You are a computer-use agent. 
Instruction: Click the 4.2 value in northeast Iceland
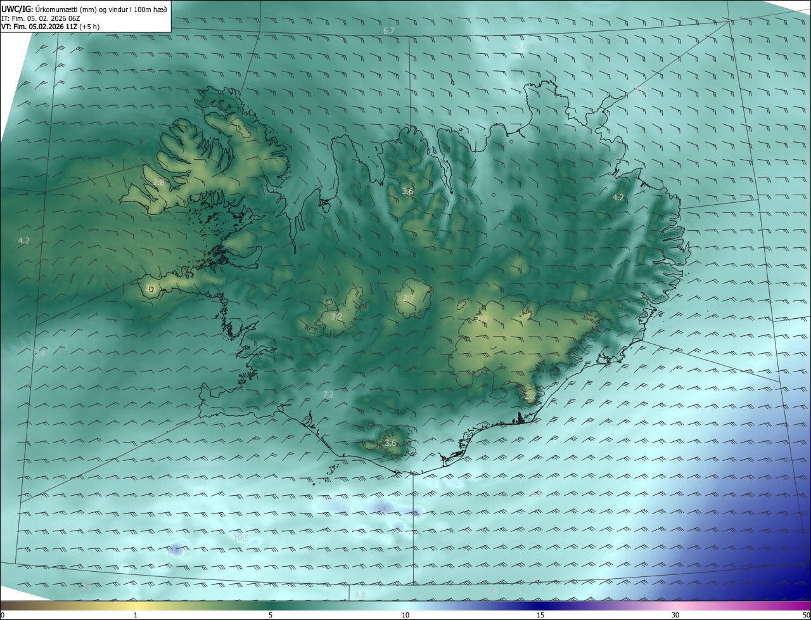click(x=618, y=198)
